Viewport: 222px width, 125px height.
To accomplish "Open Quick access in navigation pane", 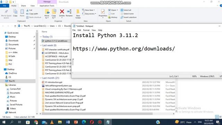I will tap(13, 33).
